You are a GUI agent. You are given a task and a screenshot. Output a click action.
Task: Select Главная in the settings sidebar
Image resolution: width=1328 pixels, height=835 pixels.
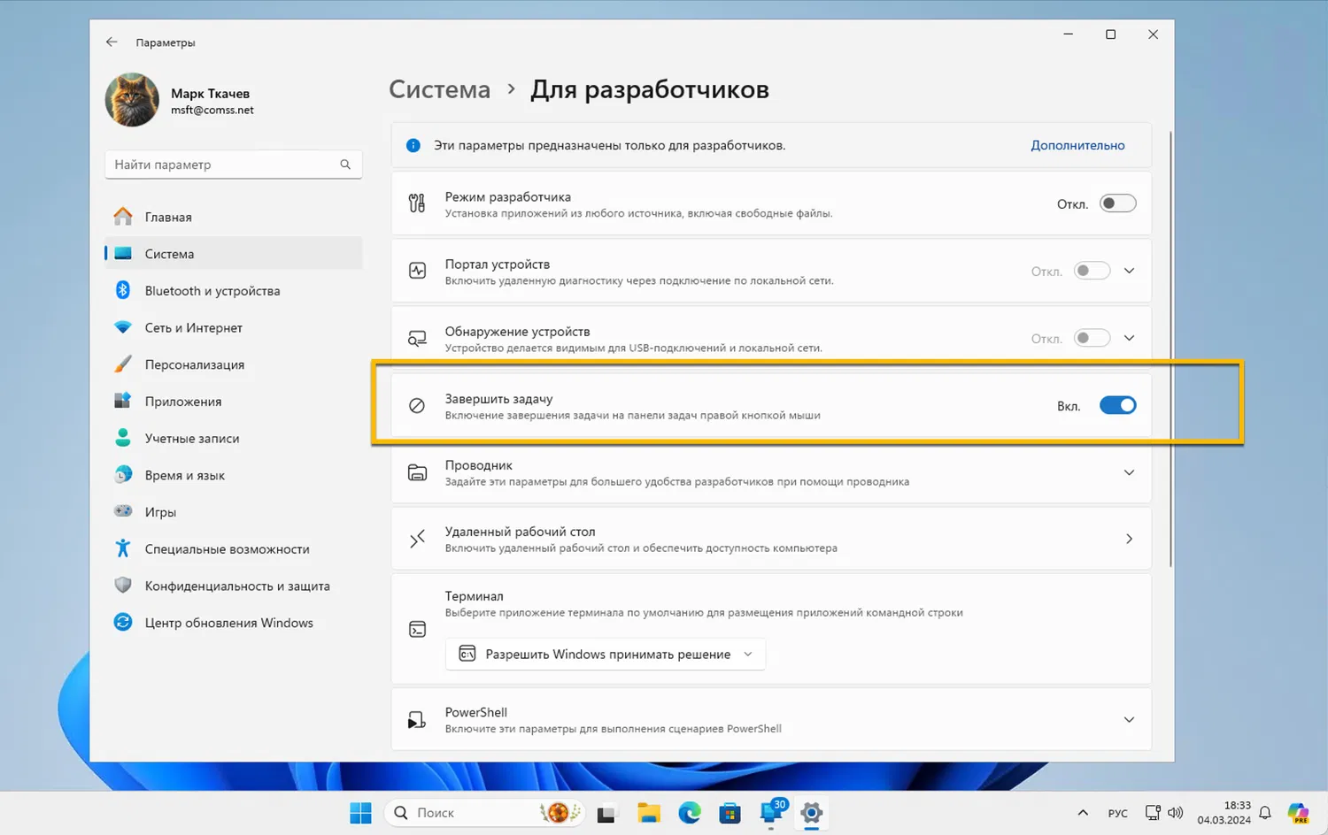tap(234, 217)
